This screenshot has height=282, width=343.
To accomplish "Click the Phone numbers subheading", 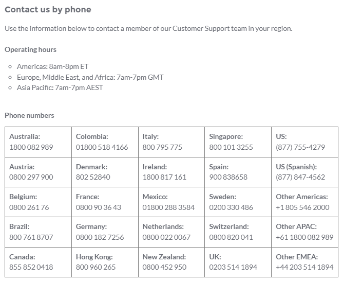I will [x=29, y=115].
